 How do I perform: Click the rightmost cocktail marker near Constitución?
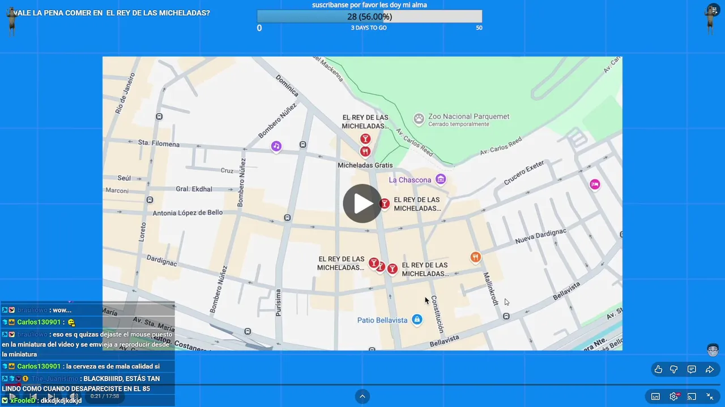tap(392, 269)
